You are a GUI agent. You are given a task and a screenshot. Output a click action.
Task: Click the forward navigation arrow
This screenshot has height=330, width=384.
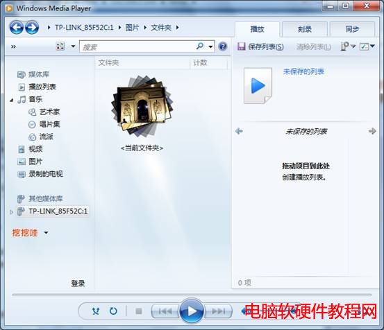coord(32,27)
